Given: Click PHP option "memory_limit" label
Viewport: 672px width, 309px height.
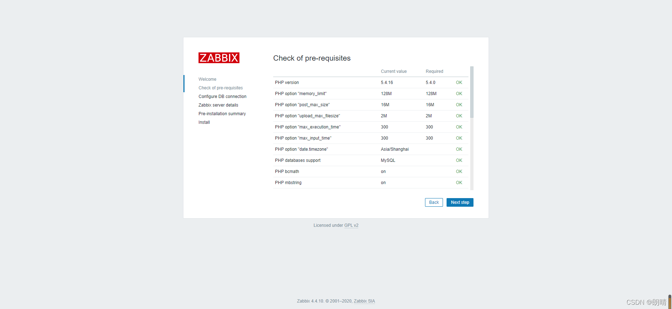Looking at the screenshot, I should tap(301, 94).
